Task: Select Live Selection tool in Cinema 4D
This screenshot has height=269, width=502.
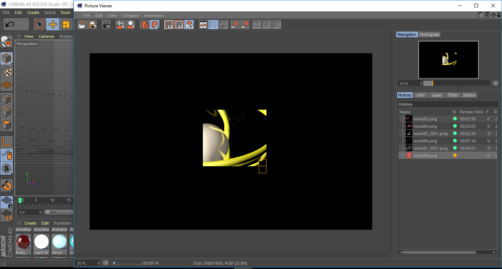Action: click(x=40, y=25)
